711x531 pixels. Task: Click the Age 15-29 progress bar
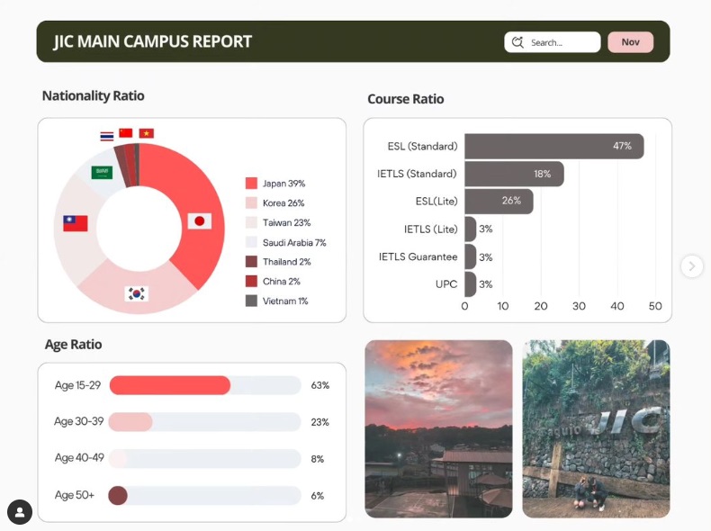click(205, 385)
